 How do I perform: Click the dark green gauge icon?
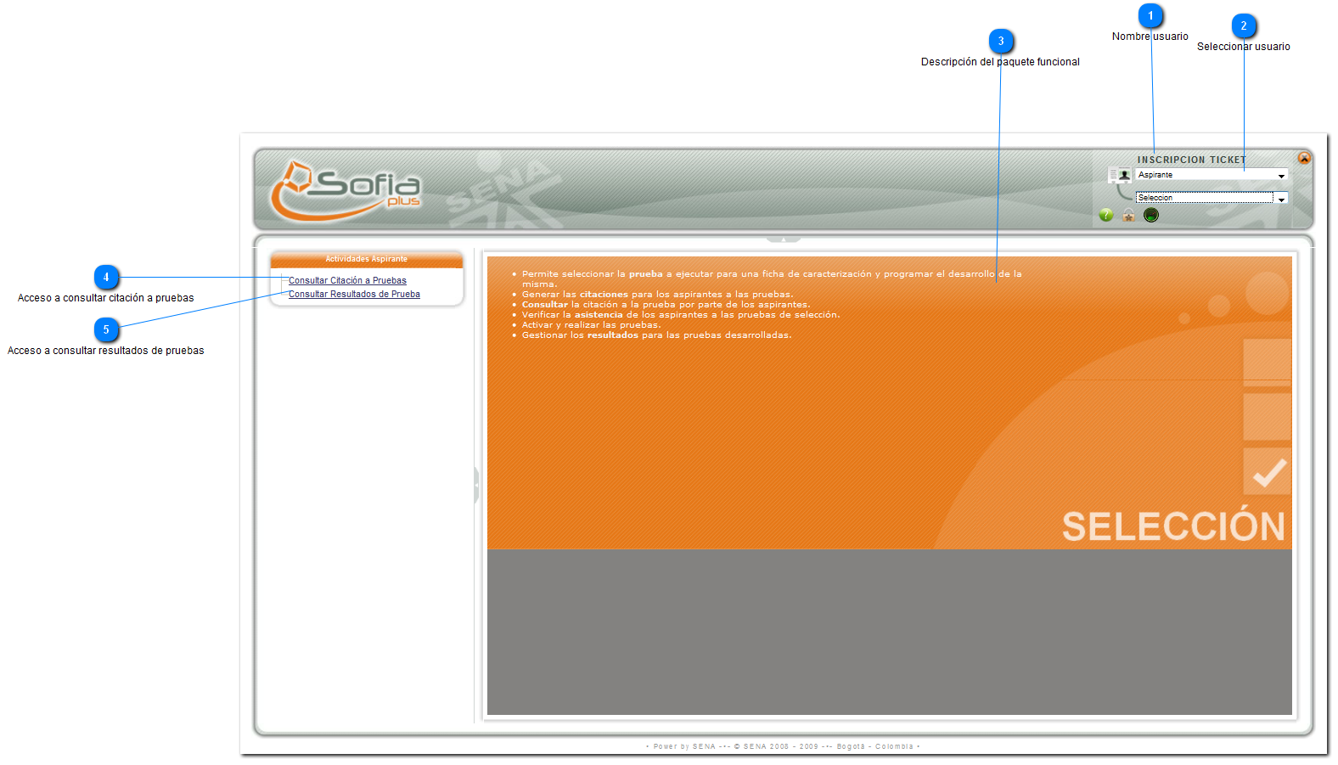(1150, 215)
